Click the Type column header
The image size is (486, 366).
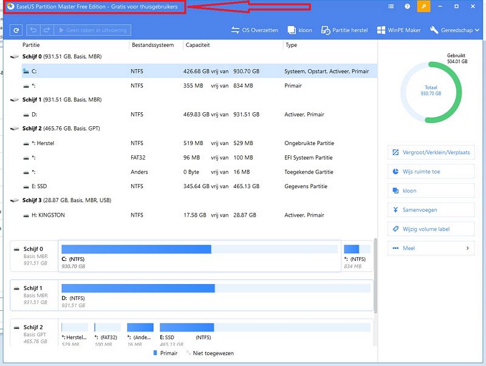[x=292, y=45]
